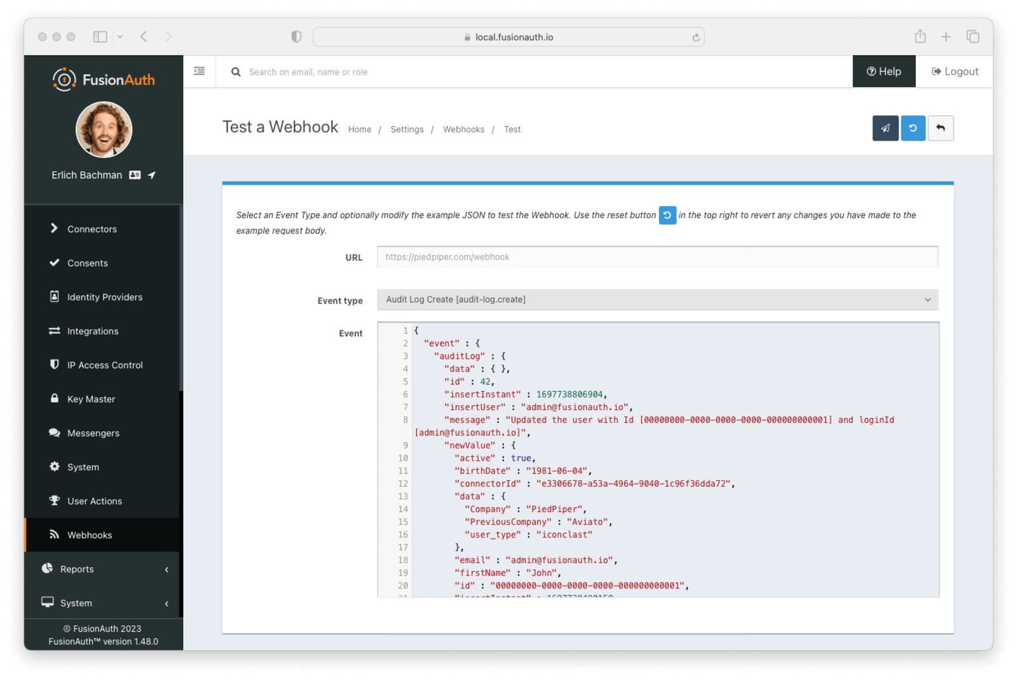The width and height of the screenshot is (1017, 680).
Task: Open the Event type dropdown
Action: click(x=657, y=299)
